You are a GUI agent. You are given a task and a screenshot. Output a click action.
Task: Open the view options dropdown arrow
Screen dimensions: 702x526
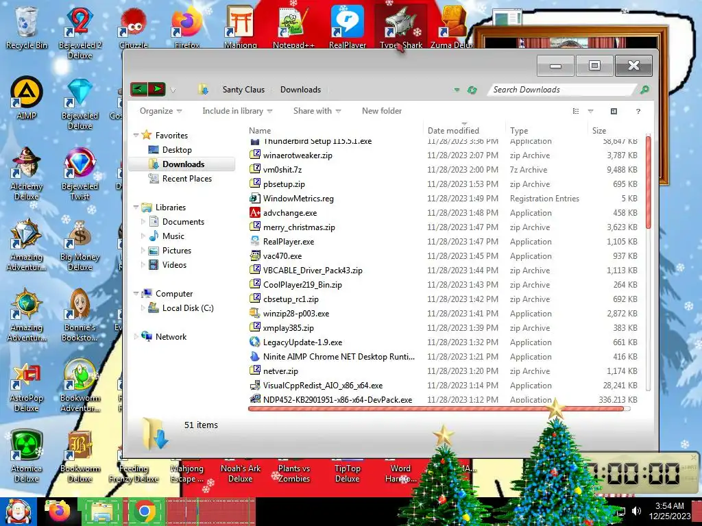coord(590,111)
